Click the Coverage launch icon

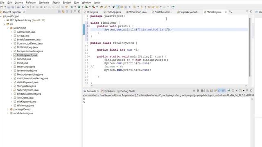pyautogui.click(x=86, y=7)
